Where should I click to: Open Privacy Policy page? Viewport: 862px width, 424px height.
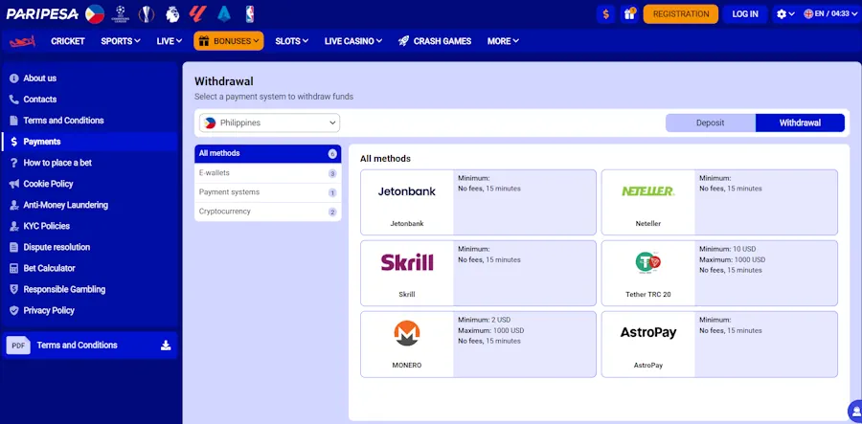point(89,310)
